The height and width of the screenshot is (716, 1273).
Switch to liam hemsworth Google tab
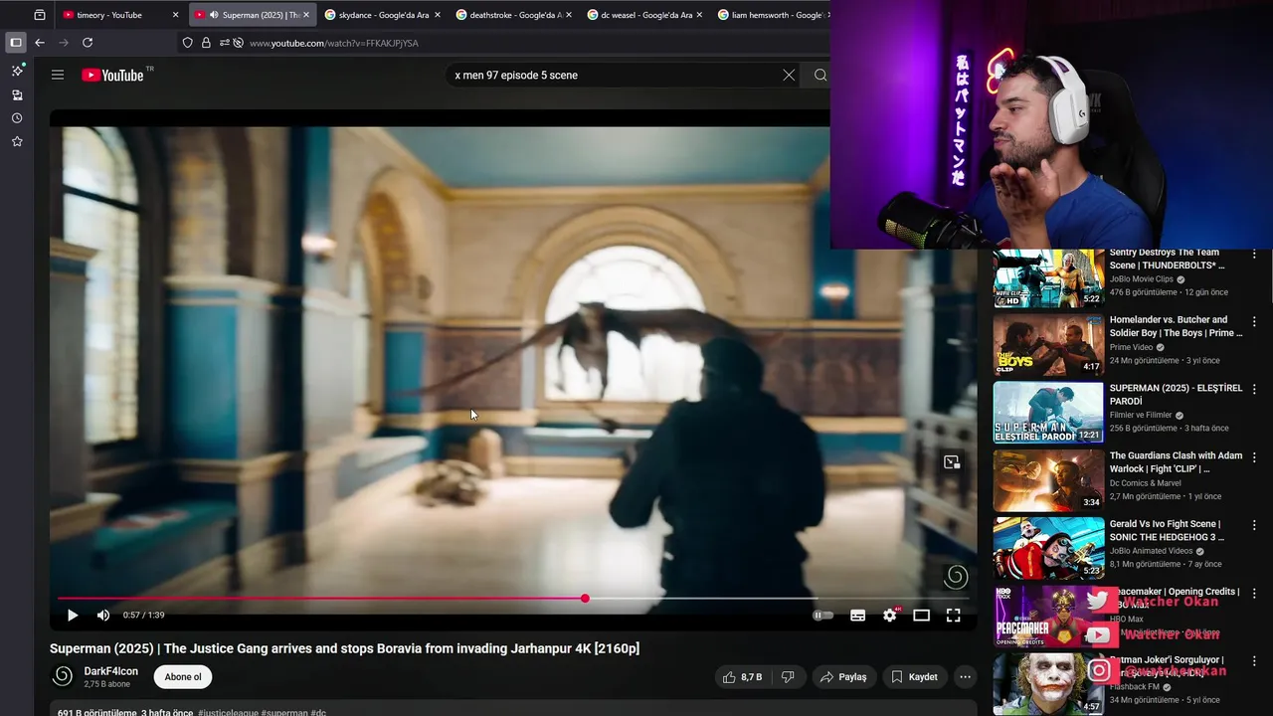771,15
